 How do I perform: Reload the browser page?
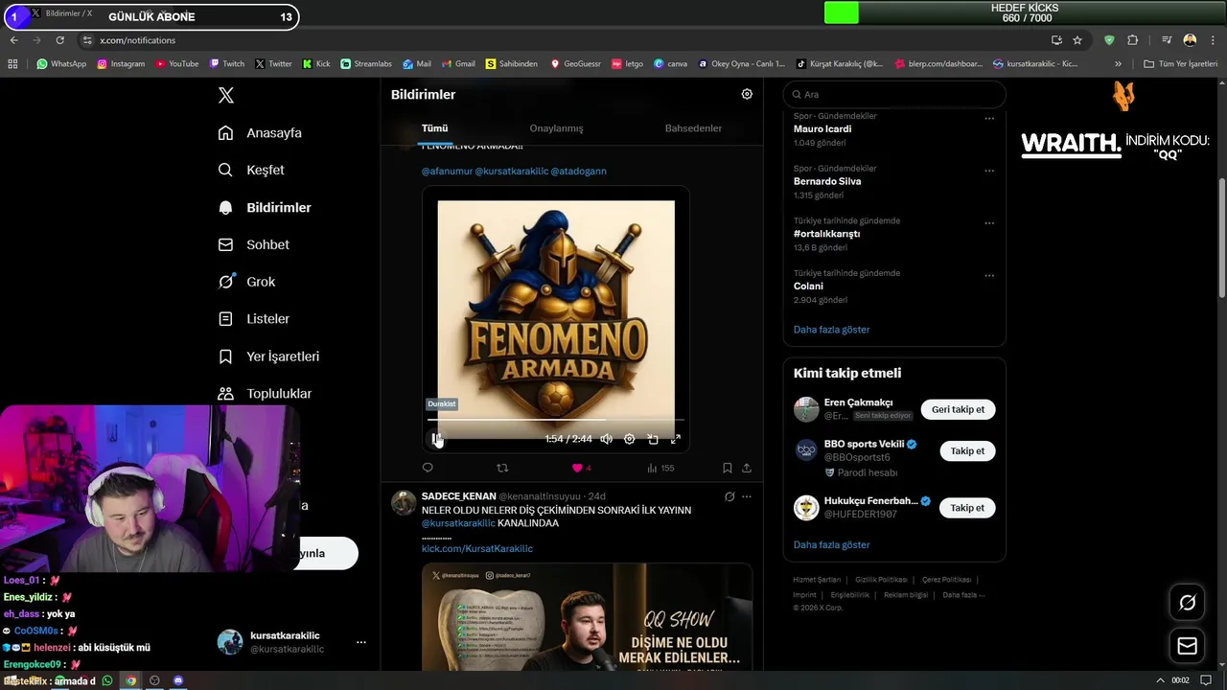pyautogui.click(x=59, y=40)
